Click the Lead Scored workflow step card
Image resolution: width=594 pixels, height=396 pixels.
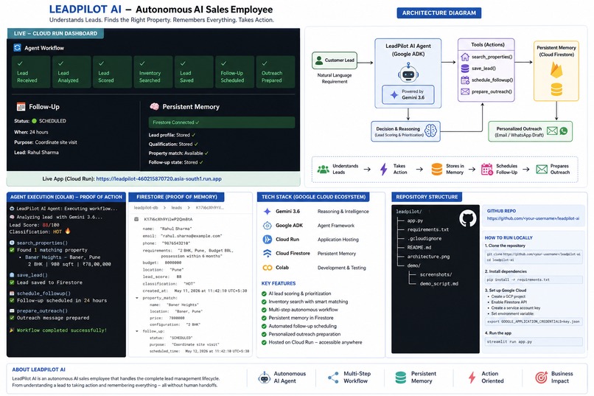pos(113,72)
